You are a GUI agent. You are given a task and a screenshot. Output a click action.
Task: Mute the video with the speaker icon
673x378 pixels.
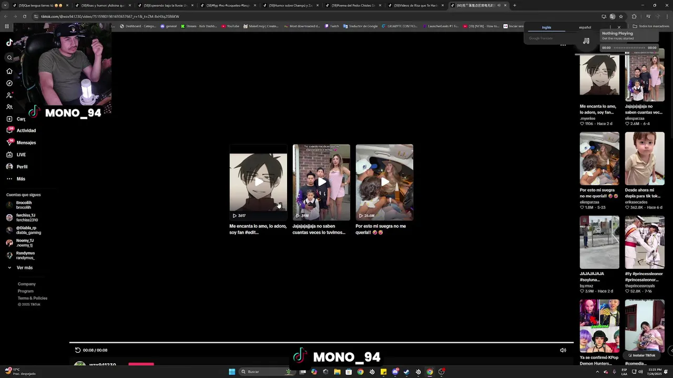pos(563,350)
